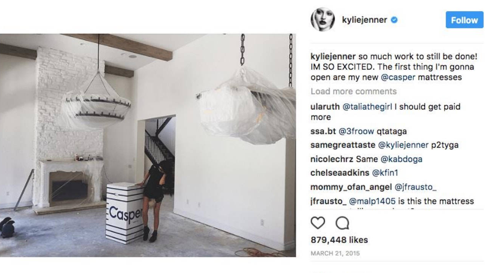
Task: Click the comment speech bubble icon
Action: (x=342, y=223)
